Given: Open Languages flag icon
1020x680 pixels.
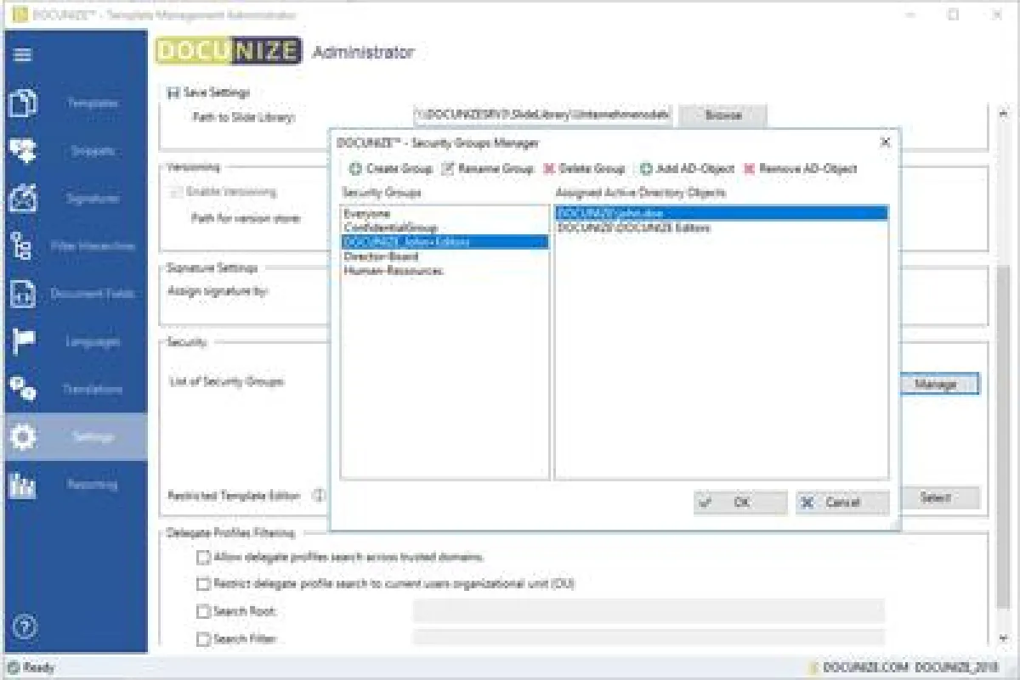Looking at the screenshot, I should 23,341.
